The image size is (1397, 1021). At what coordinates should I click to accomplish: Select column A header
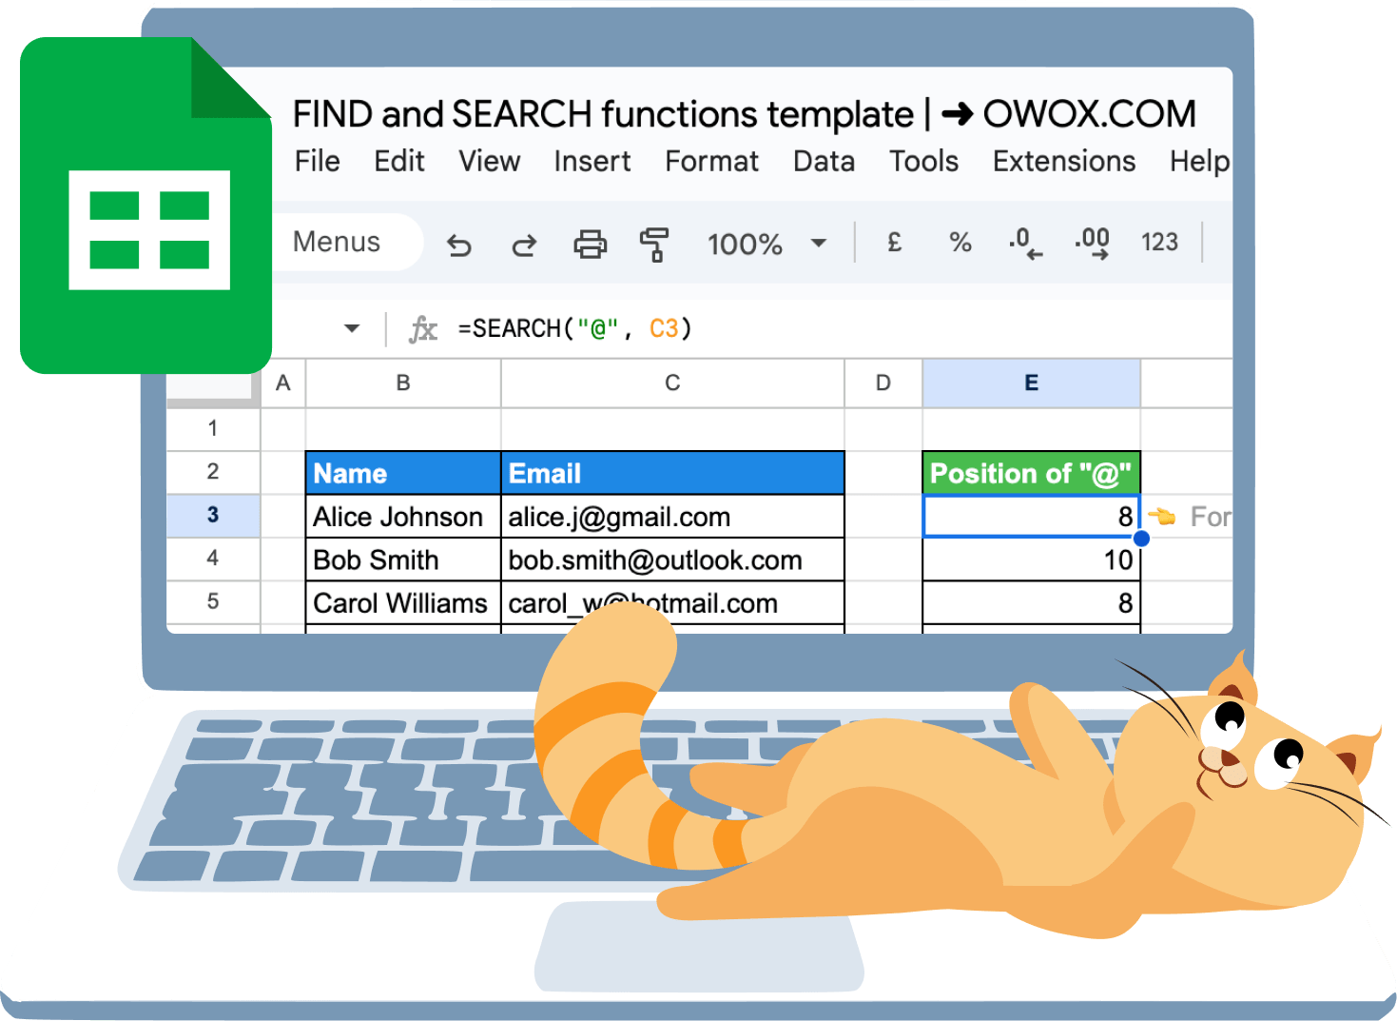283,383
